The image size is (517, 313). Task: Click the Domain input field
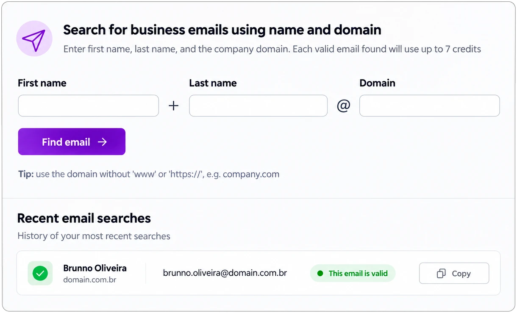[x=429, y=105]
